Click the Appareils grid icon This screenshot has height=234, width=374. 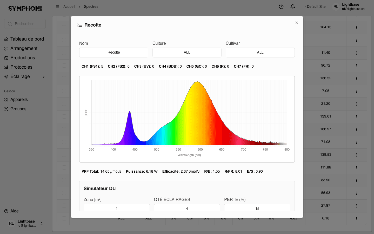6,100
